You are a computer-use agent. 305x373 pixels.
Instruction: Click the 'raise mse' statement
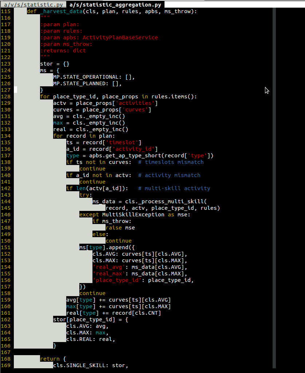(120, 228)
